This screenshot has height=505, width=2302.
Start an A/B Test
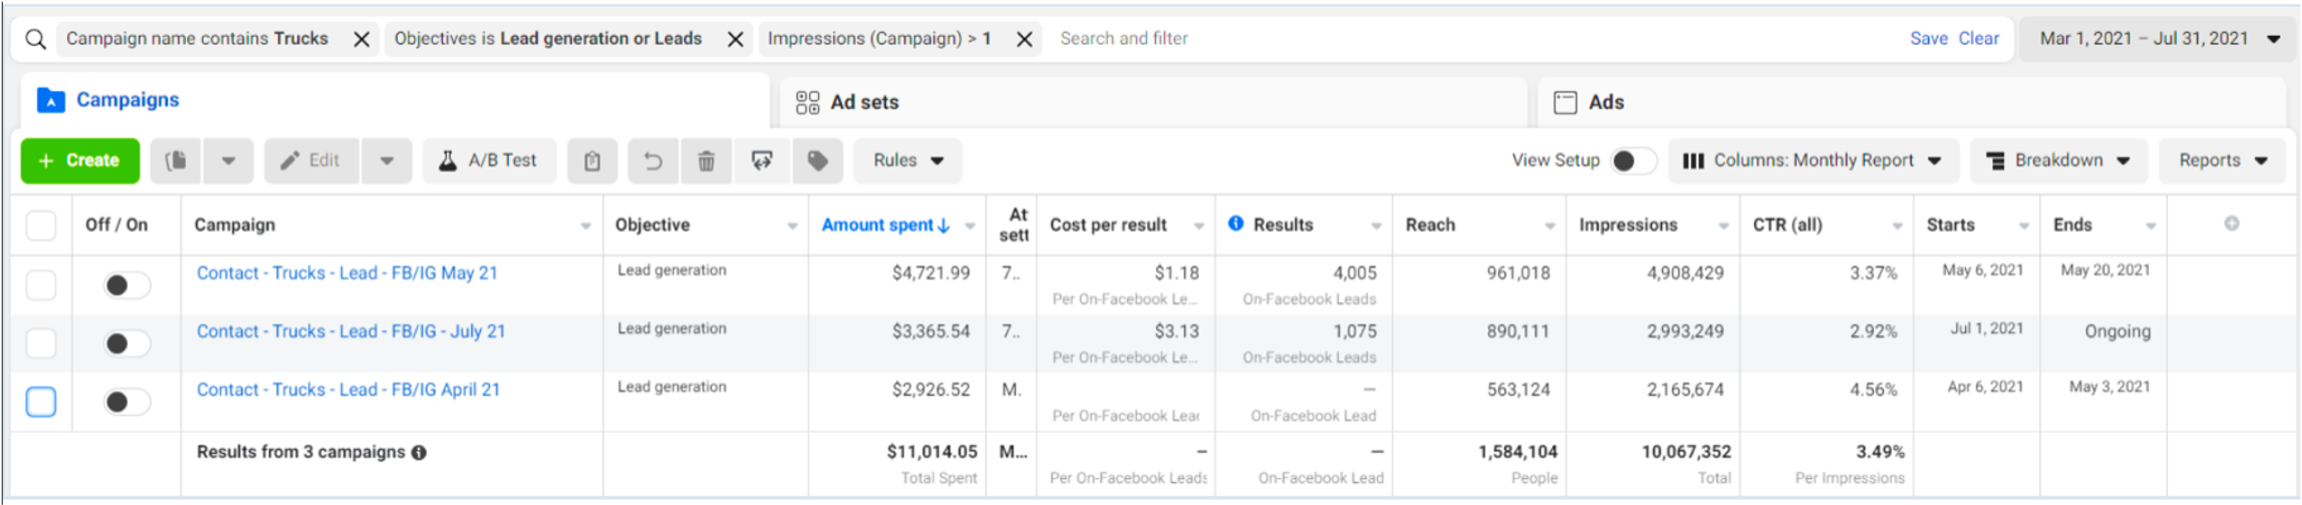[489, 161]
